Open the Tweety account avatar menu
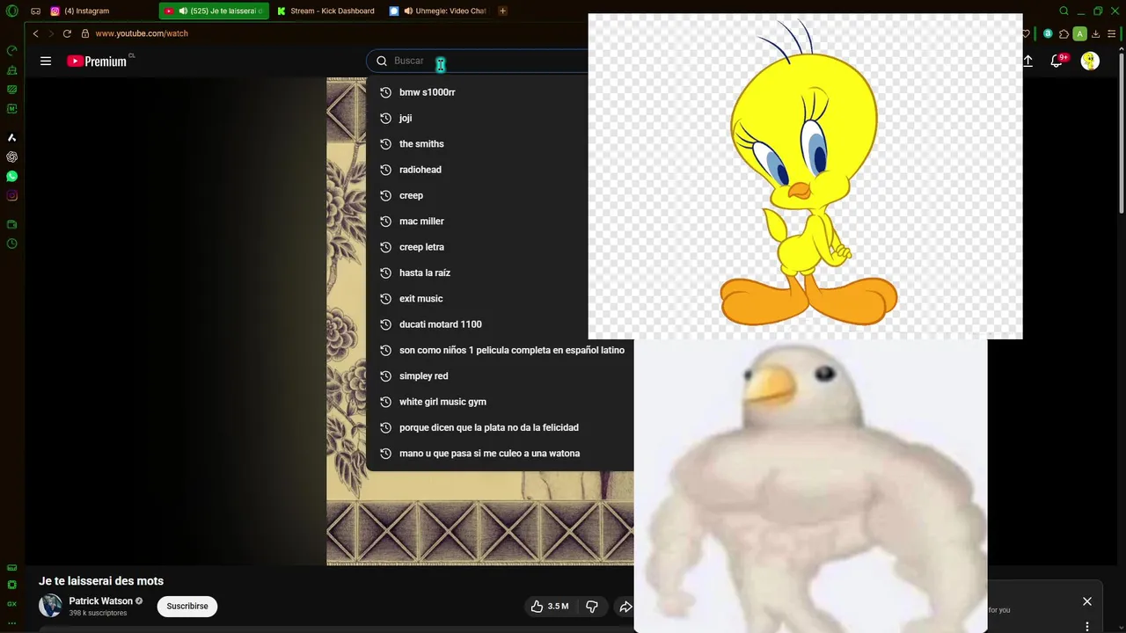 pyautogui.click(x=1090, y=61)
